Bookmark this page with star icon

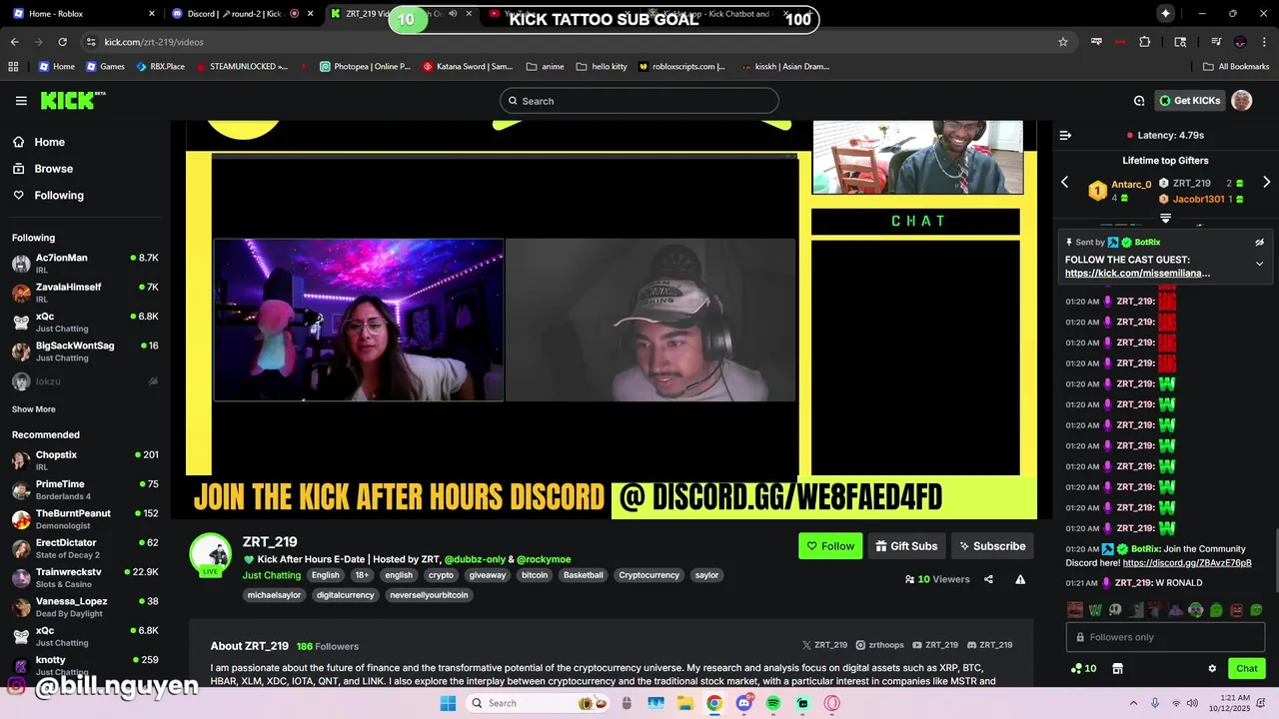pos(1063,42)
